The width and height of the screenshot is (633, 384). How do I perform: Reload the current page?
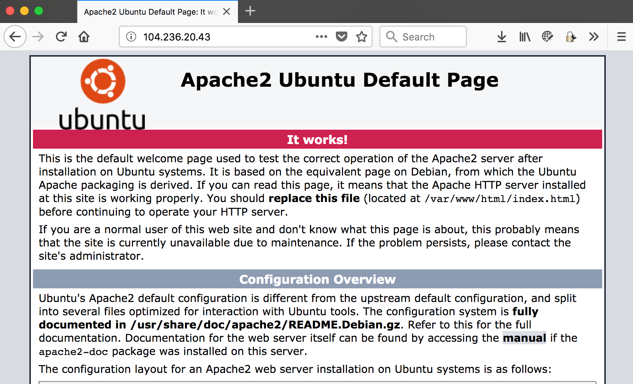tap(61, 37)
